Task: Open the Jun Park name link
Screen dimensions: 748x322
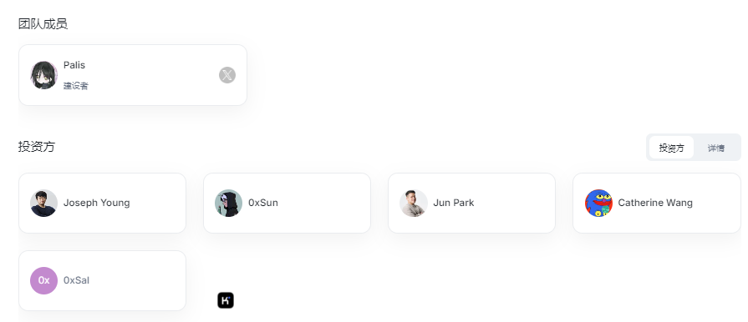Action: point(454,203)
